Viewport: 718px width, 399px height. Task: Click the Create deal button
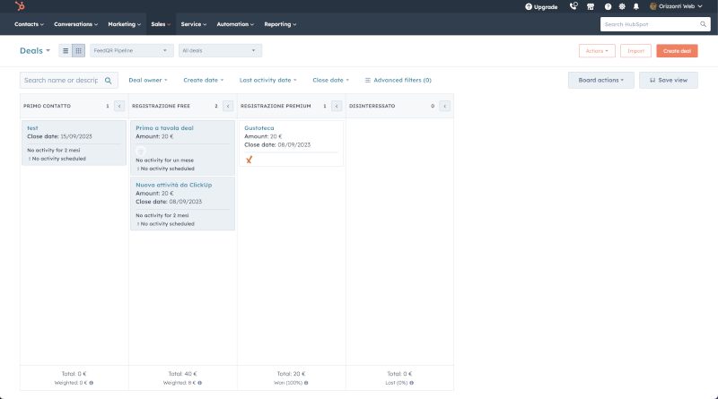tap(677, 51)
